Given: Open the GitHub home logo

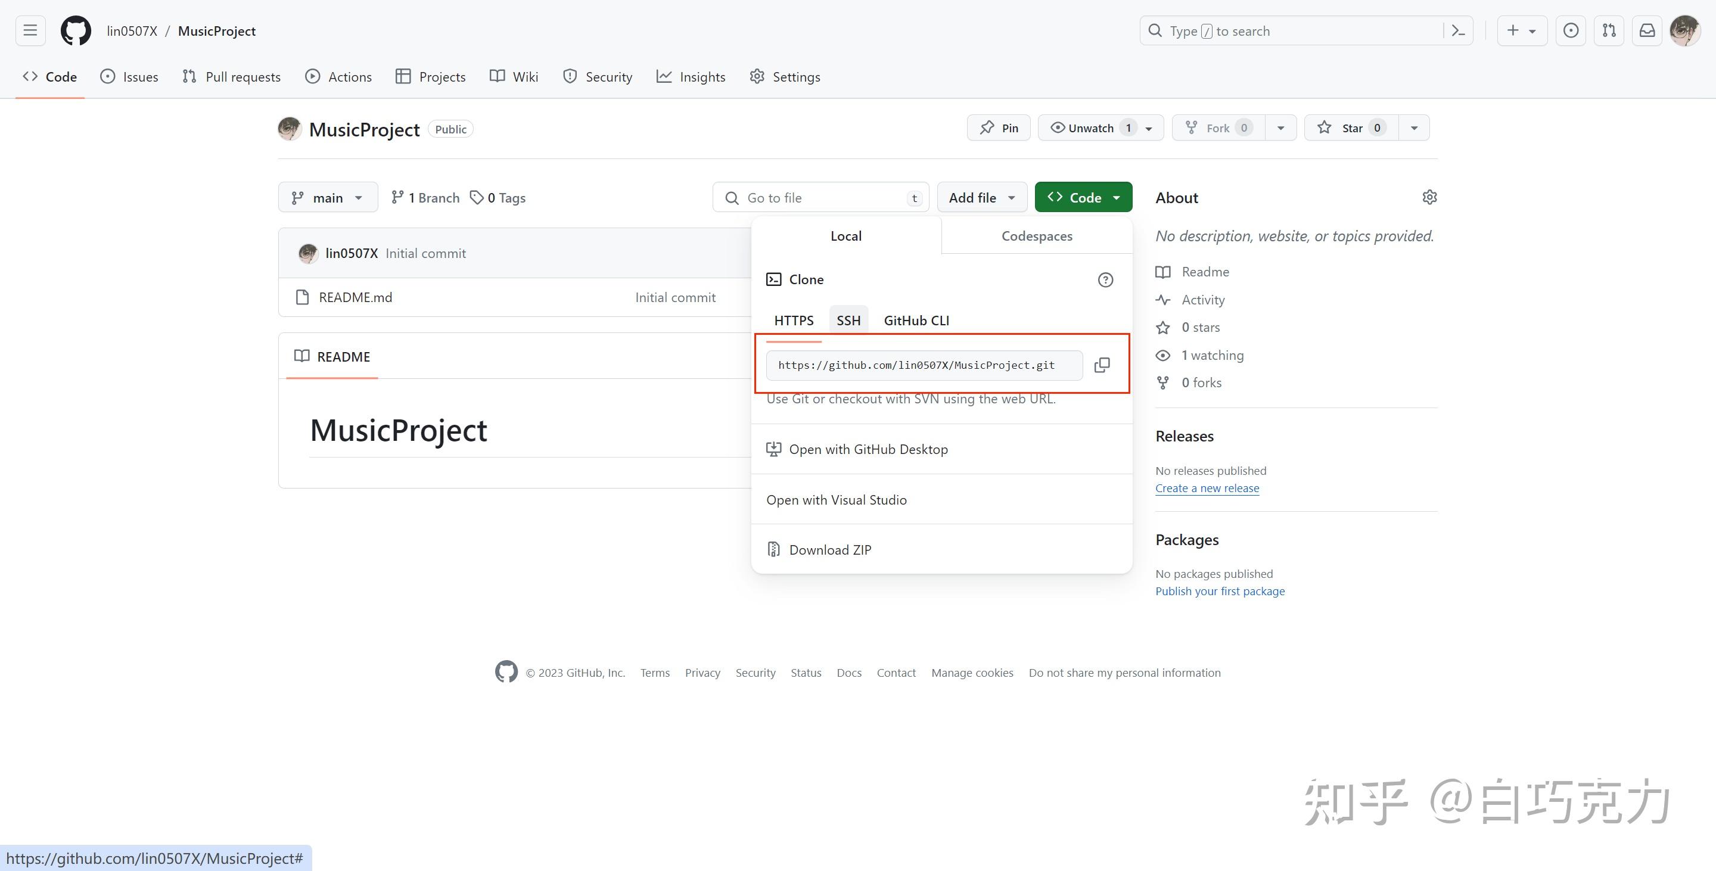Looking at the screenshot, I should point(75,30).
